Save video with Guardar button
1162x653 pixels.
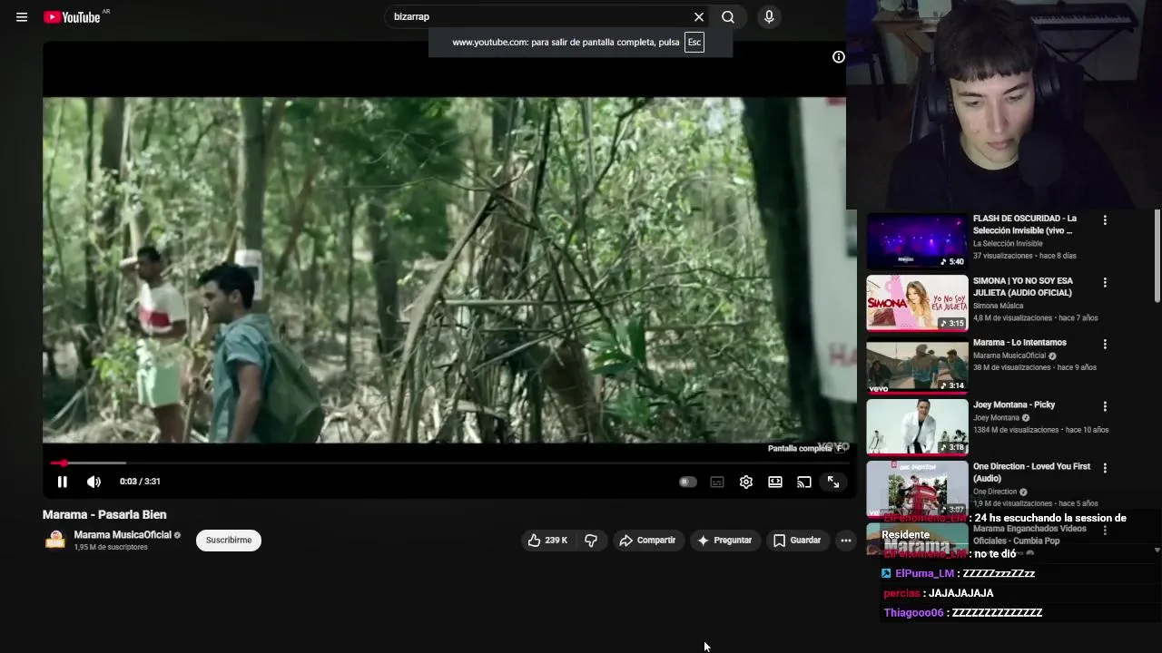pos(797,540)
